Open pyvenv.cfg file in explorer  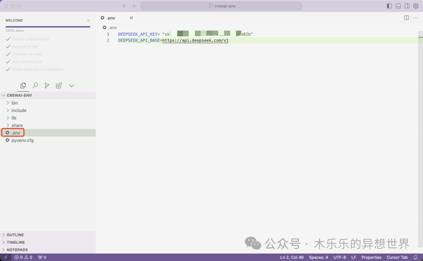coord(48,140)
